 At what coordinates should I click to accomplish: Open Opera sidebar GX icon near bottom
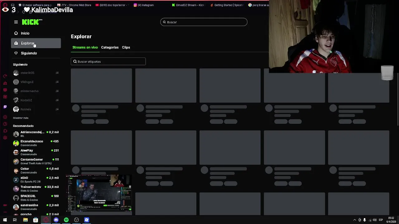(5, 205)
